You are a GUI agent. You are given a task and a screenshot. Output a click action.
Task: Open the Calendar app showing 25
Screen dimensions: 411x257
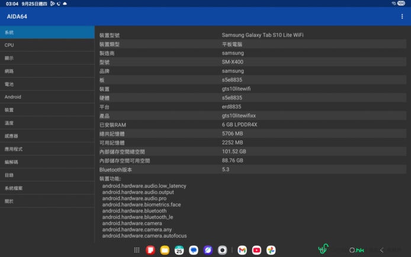point(179,250)
